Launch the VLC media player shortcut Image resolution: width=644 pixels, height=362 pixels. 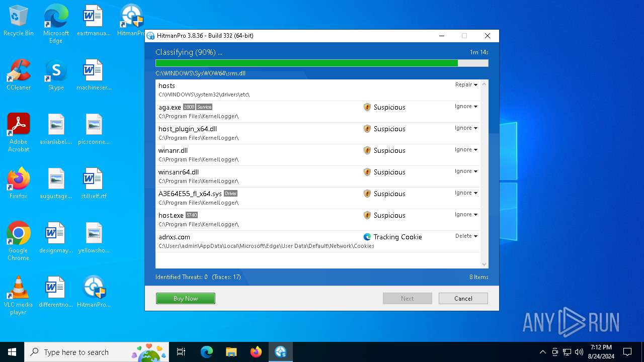click(19, 296)
